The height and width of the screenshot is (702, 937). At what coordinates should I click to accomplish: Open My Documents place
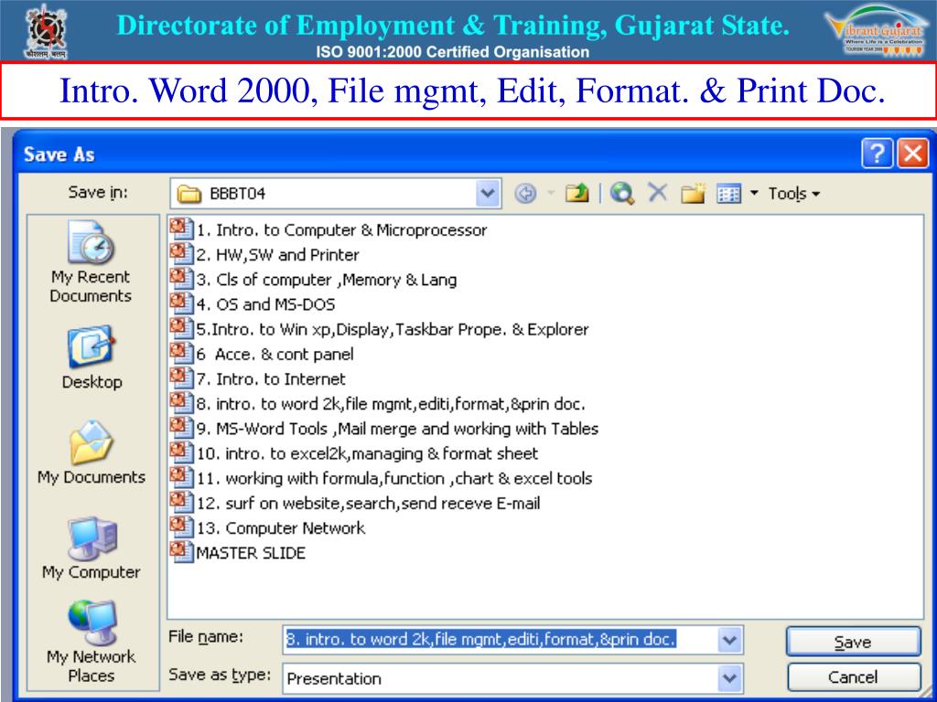point(92,452)
